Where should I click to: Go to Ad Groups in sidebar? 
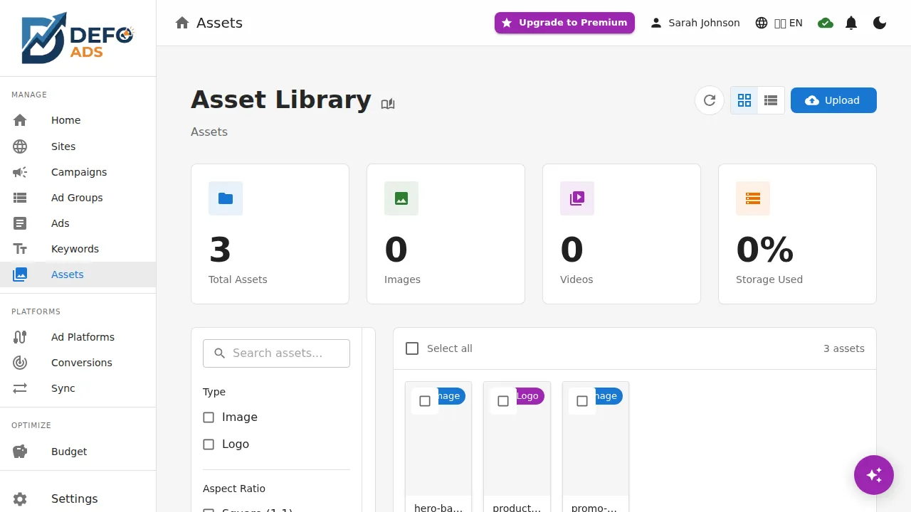pyautogui.click(x=78, y=198)
